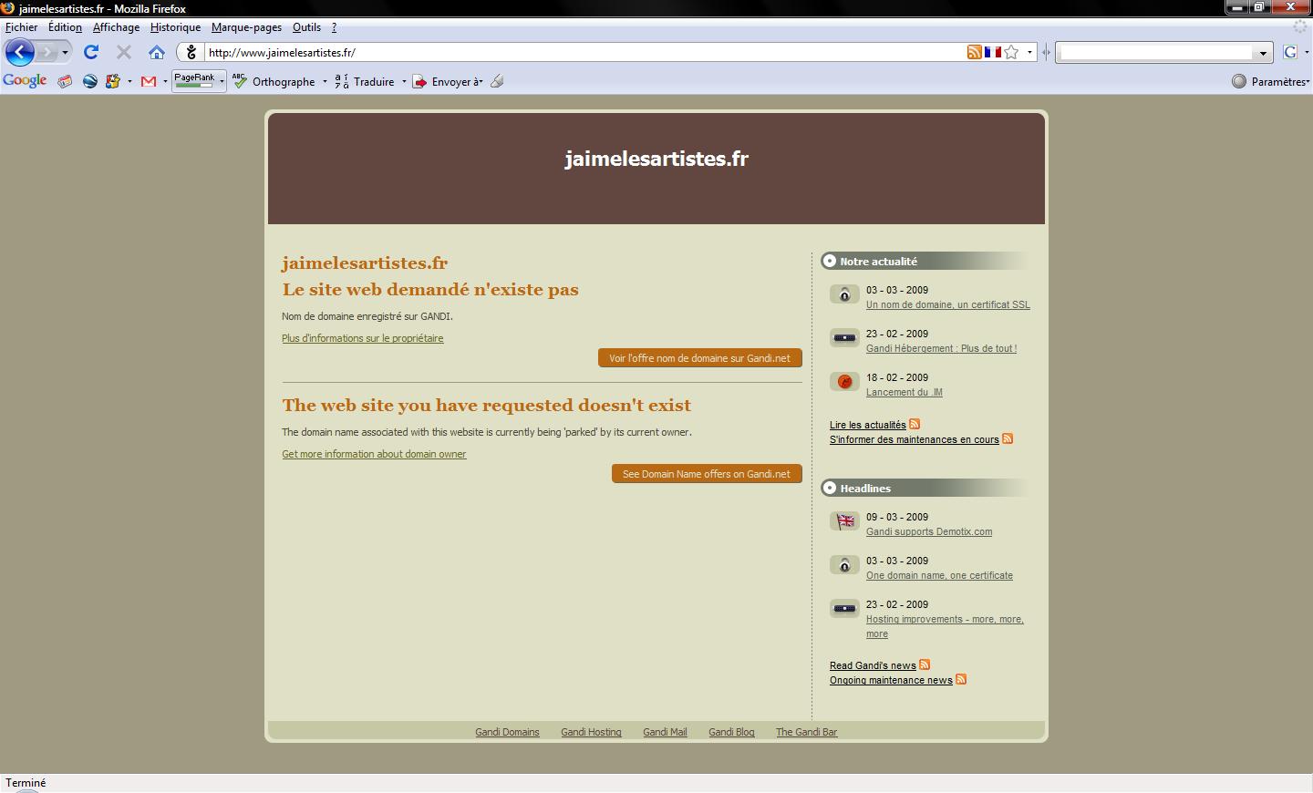Image resolution: width=1313 pixels, height=793 pixels.
Task: Click 'Voir l'offre nom de domaine sur Gandi.net'
Action: click(x=700, y=358)
